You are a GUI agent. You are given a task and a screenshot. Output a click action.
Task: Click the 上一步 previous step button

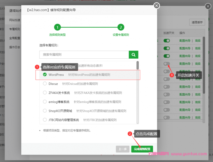pyautogui.click(x=122, y=149)
